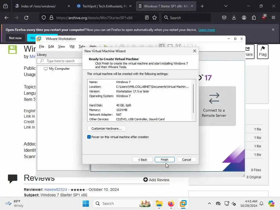Open the Windows Start menu
Viewport: 280px width, 210px height.
pyautogui.click(x=86, y=203)
